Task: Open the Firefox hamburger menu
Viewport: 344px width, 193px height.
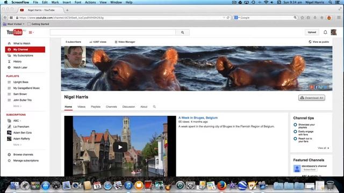Action: [339, 18]
